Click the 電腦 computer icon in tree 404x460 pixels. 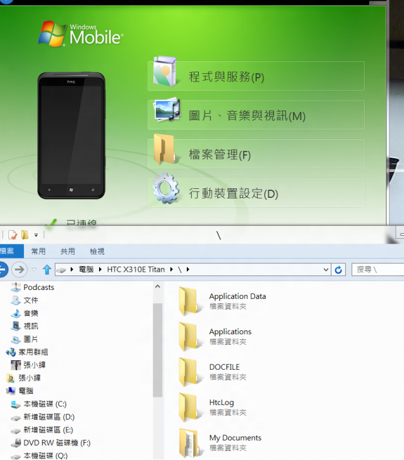click(11, 390)
